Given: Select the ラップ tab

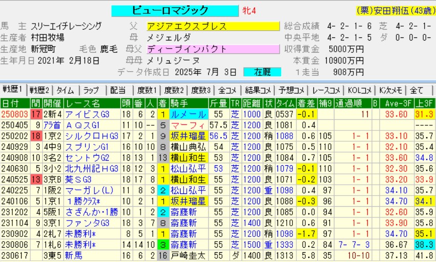Looking at the screenshot, I should pyautogui.click(x=91, y=91).
